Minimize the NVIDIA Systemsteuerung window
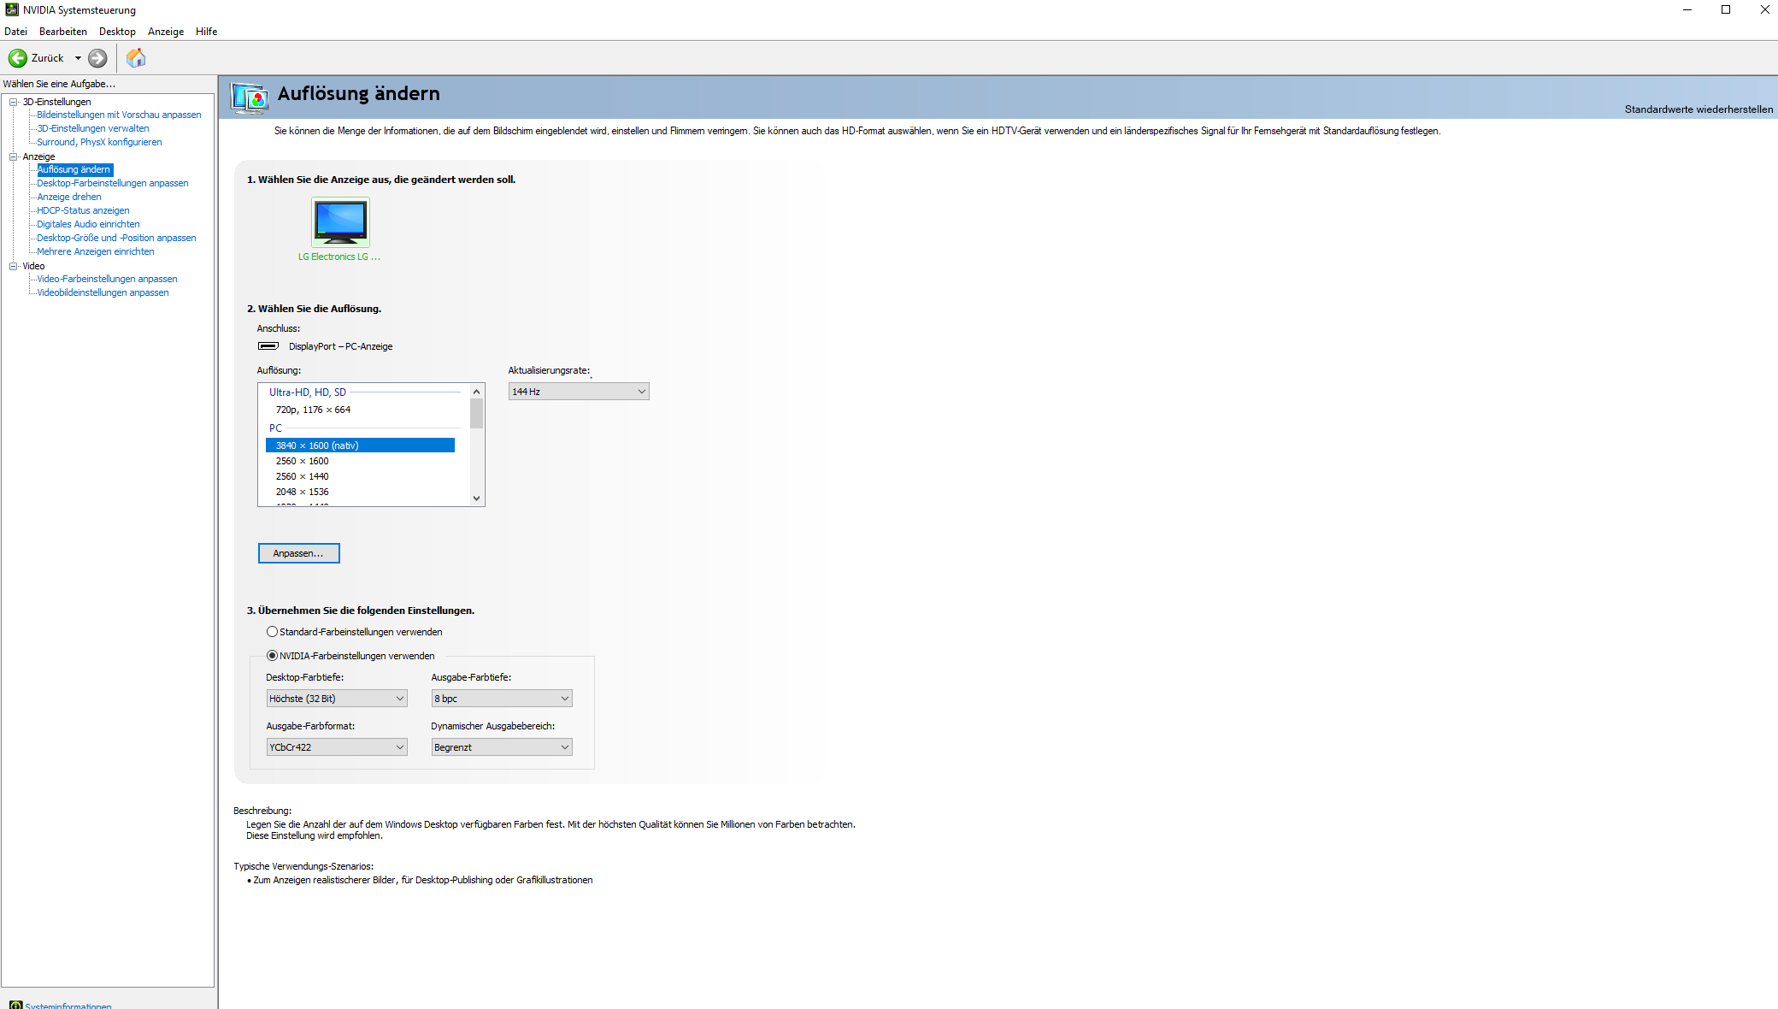Screen dimensions: 1778x1009 coord(1687,10)
